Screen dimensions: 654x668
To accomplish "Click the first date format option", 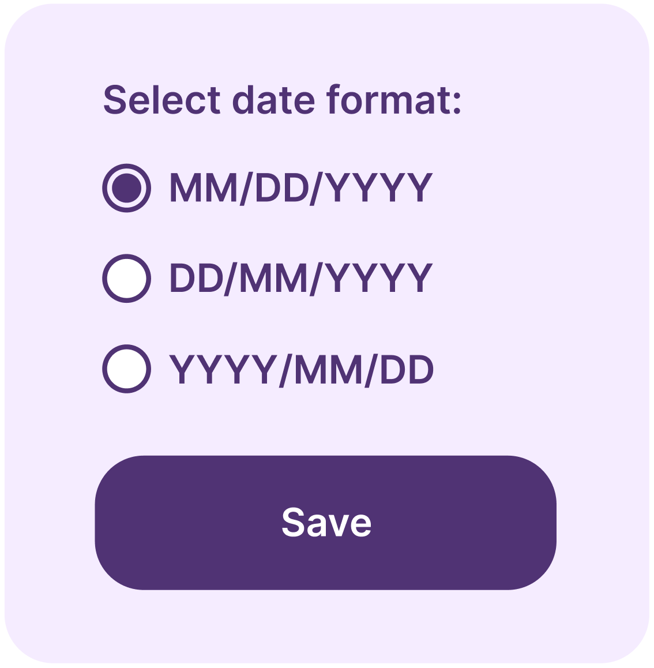I will pos(127,188).
